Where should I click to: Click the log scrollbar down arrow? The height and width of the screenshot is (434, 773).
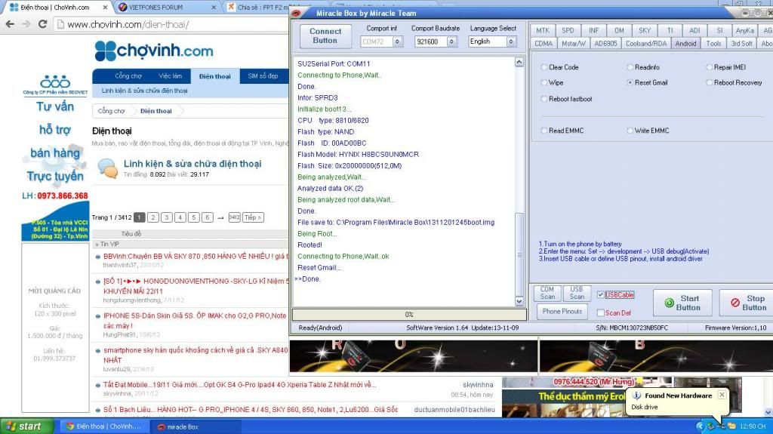[519, 301]
